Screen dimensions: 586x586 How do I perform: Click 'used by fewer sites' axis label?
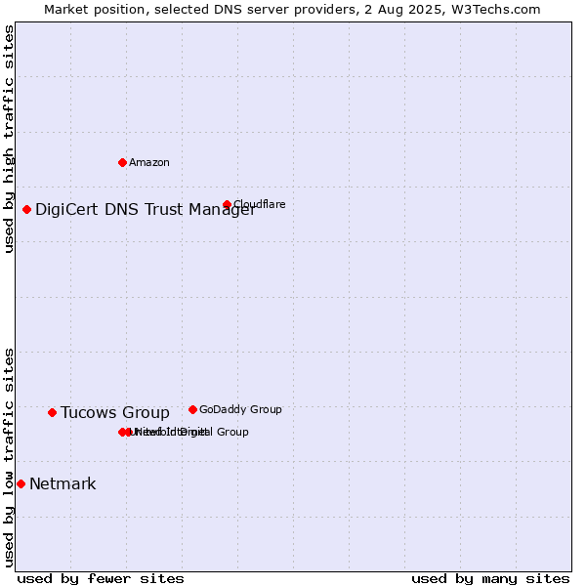(101, 579)
